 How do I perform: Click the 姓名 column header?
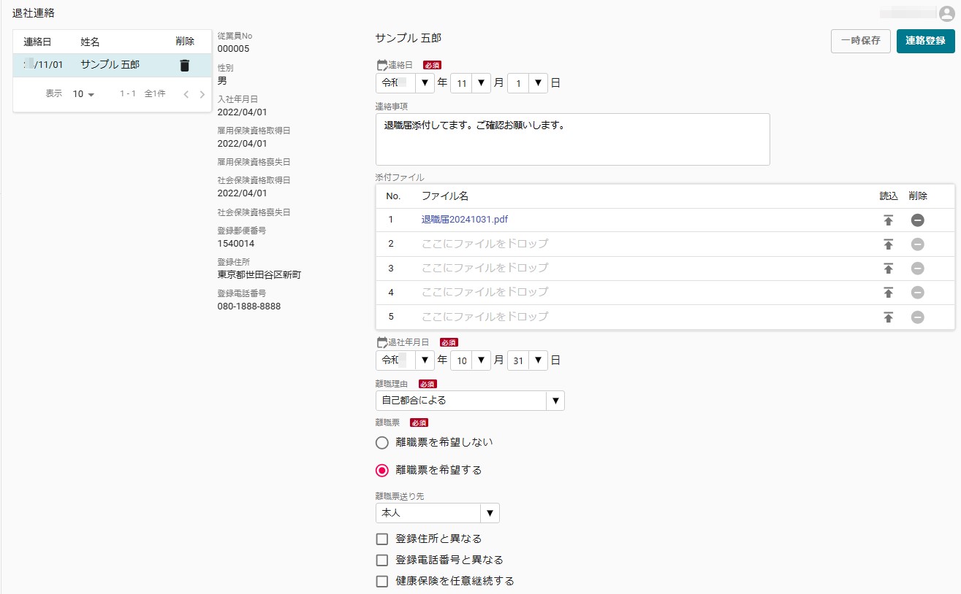click(90, 42)
